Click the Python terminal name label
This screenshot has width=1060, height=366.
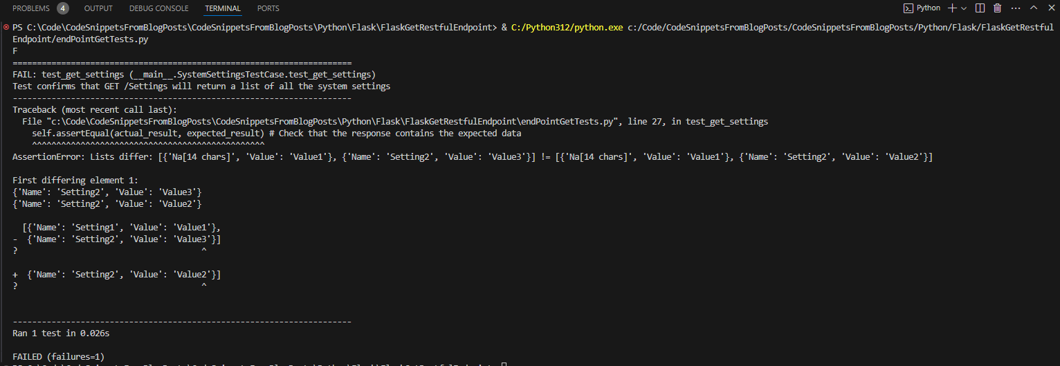pos(929,8)
